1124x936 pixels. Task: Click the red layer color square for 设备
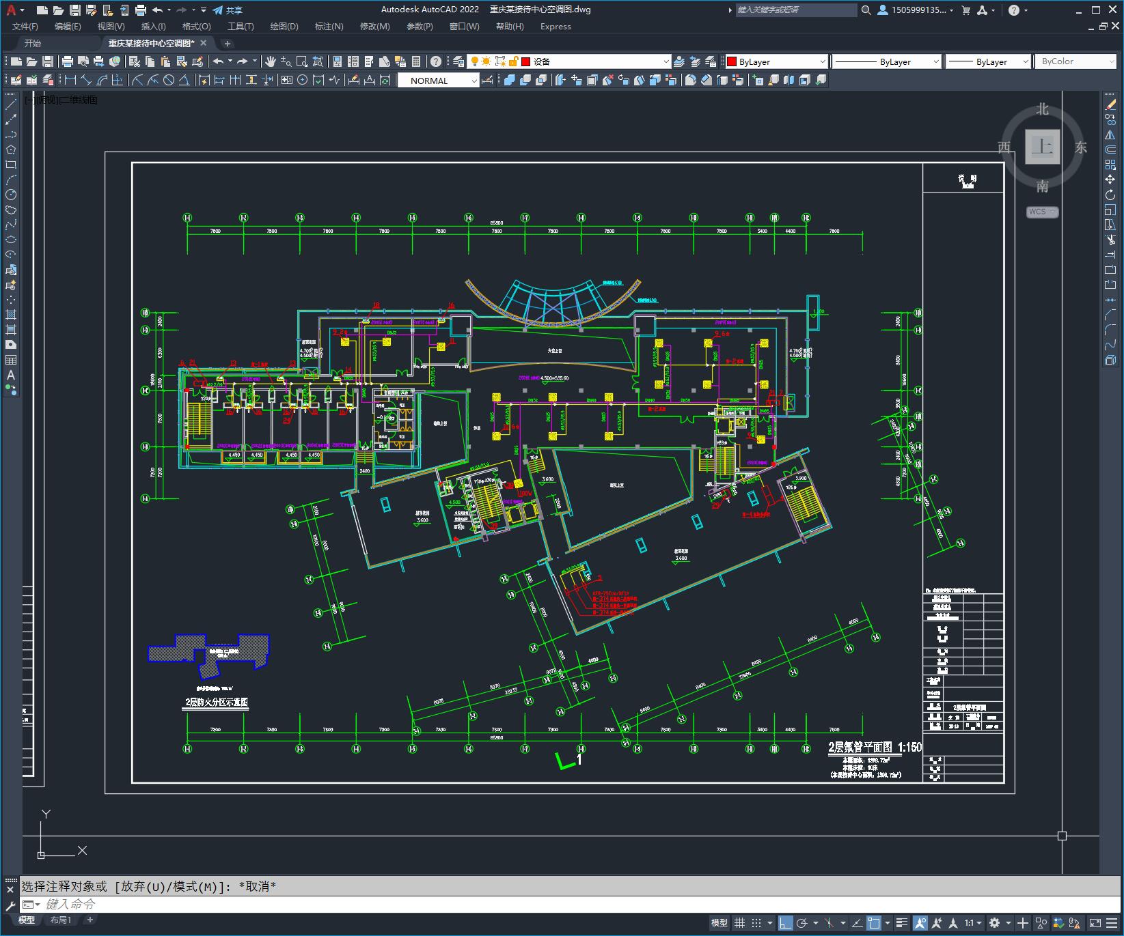[526, 61]
